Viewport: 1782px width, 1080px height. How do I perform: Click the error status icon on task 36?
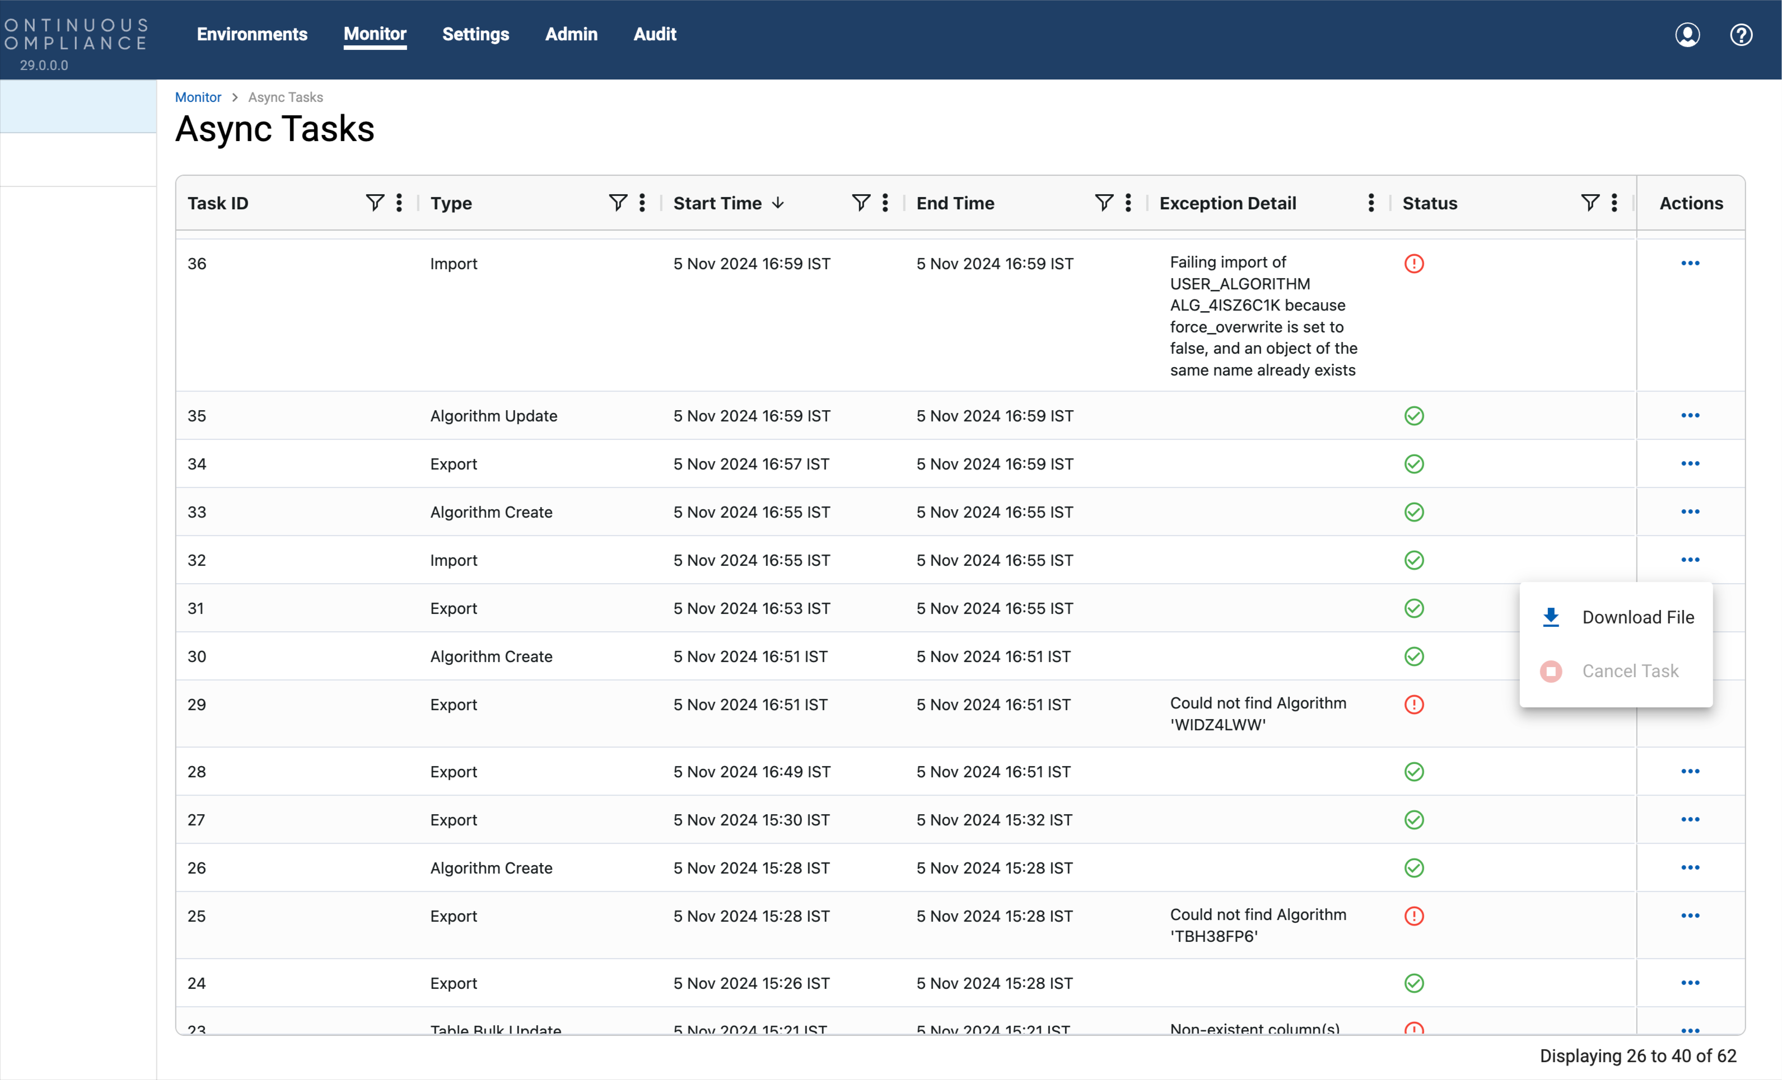point(1414,264)
